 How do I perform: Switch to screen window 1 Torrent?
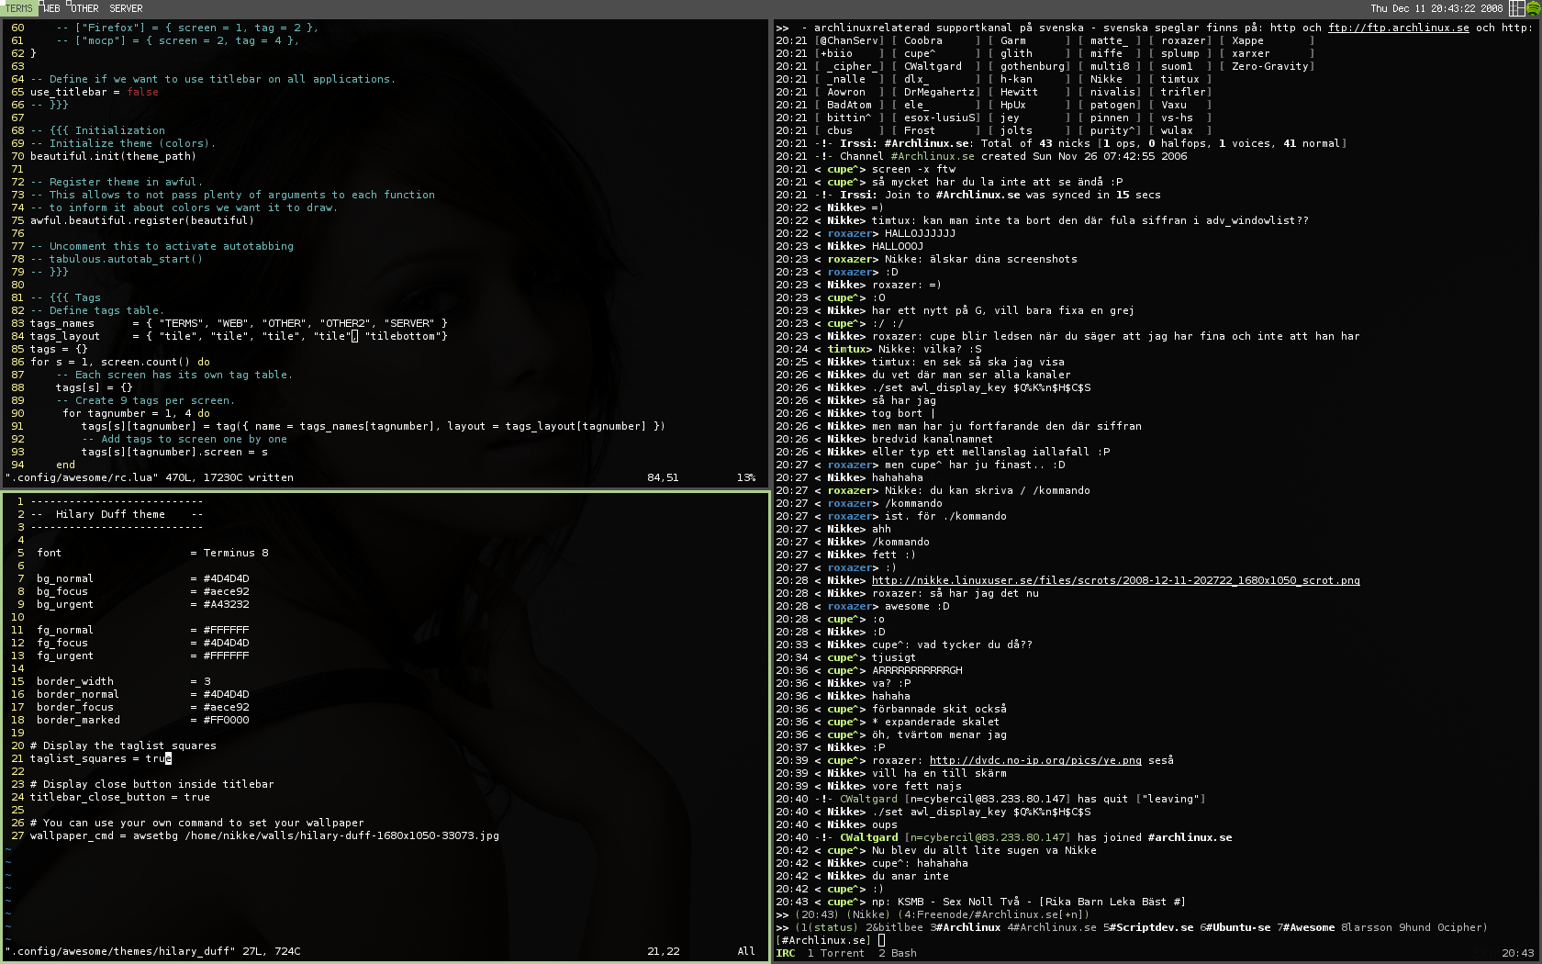click(835, 953)
